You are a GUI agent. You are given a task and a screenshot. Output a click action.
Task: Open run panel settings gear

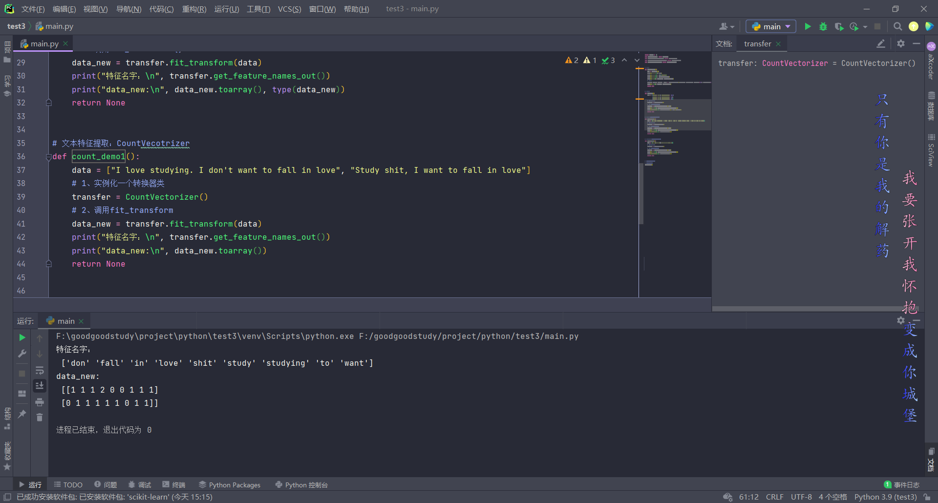[900, 320]
